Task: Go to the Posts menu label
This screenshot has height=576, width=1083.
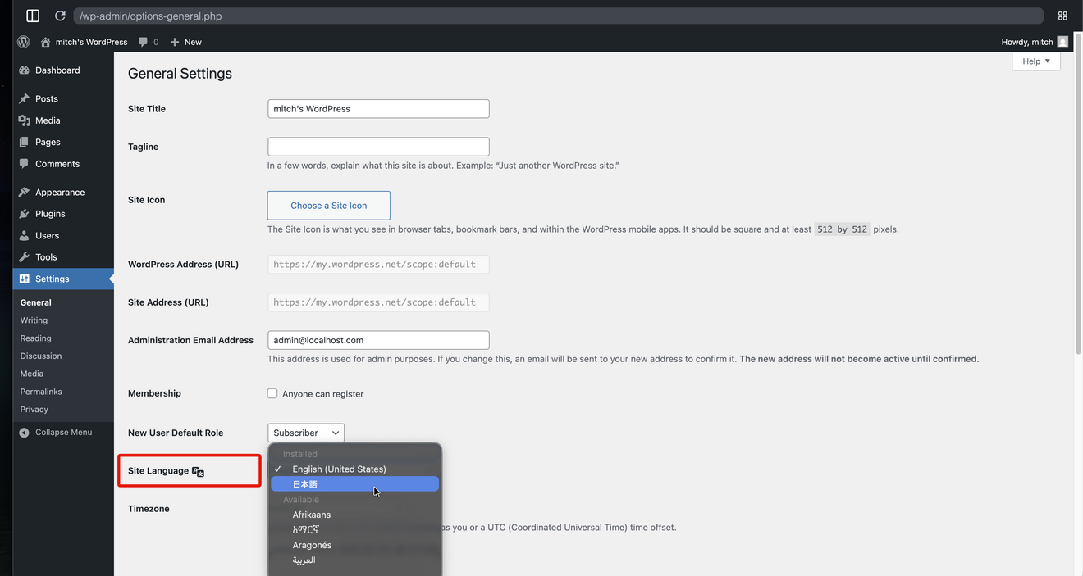Action: coord(47,98)
